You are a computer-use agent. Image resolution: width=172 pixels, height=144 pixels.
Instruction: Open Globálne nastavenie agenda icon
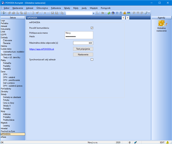[x=161, y=23]
